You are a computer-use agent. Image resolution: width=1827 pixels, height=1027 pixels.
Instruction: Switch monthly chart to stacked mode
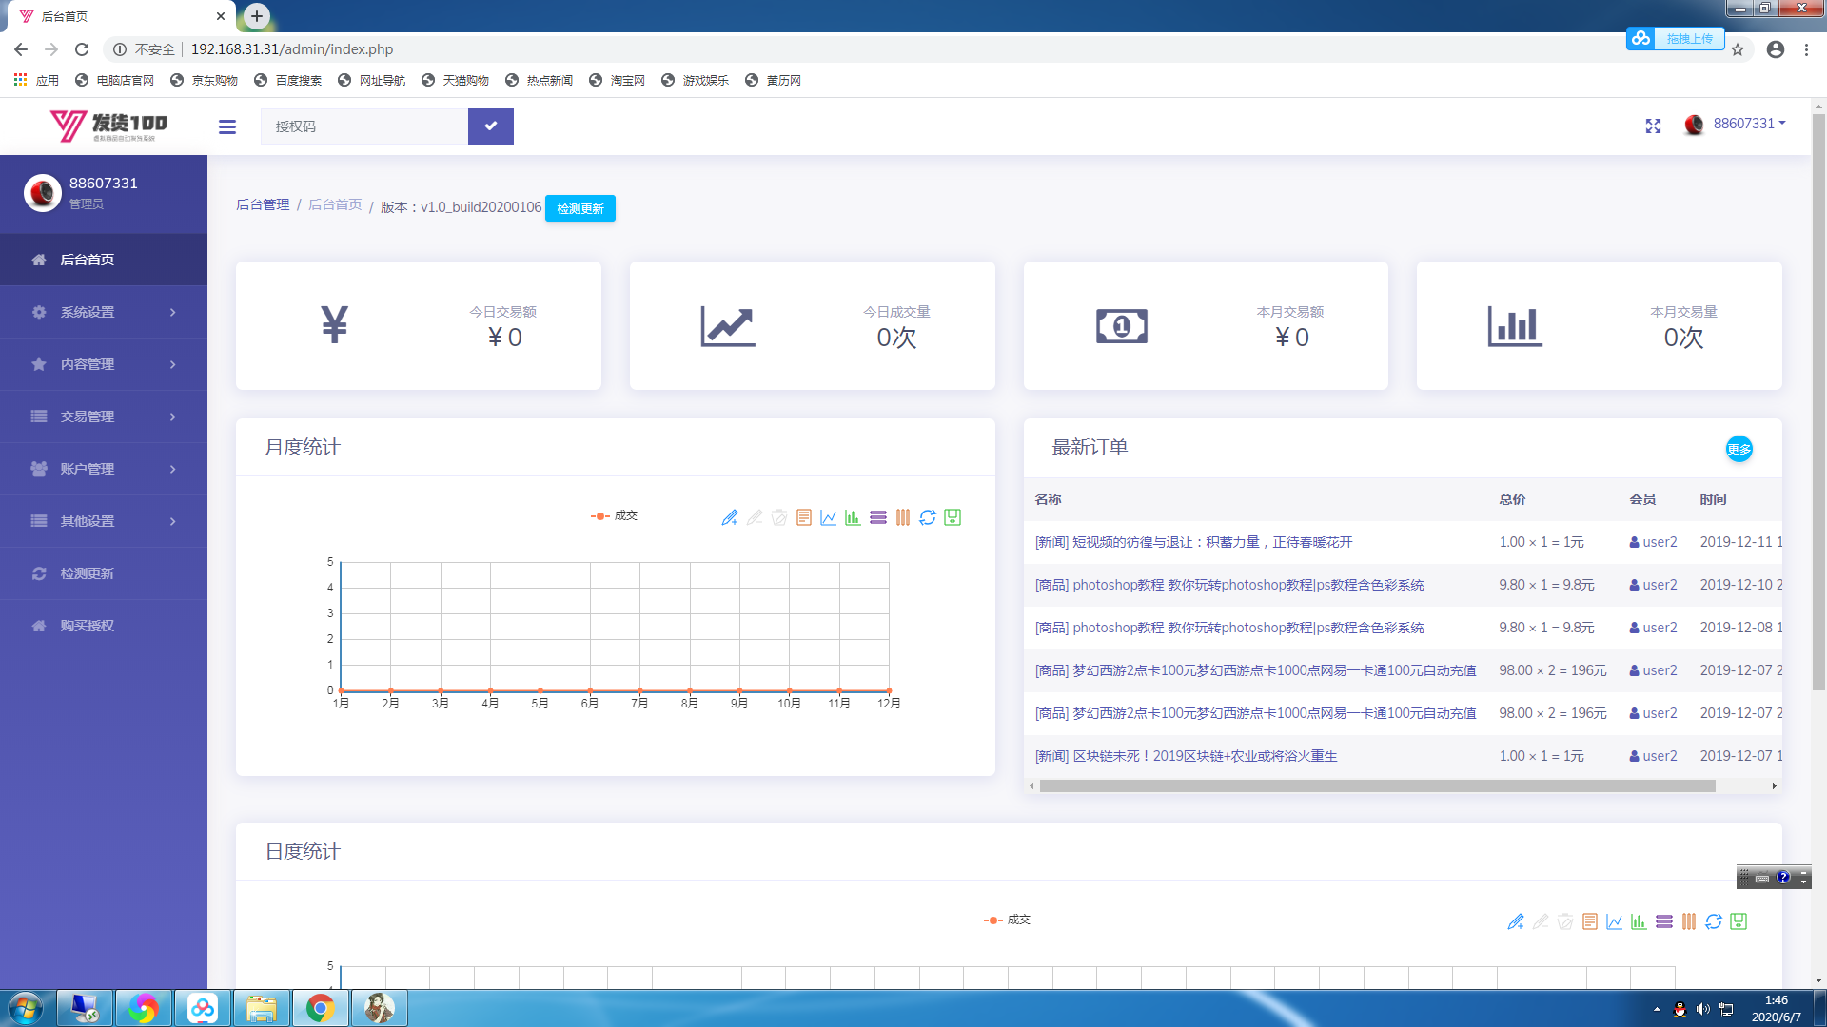[x=878, y=517]
